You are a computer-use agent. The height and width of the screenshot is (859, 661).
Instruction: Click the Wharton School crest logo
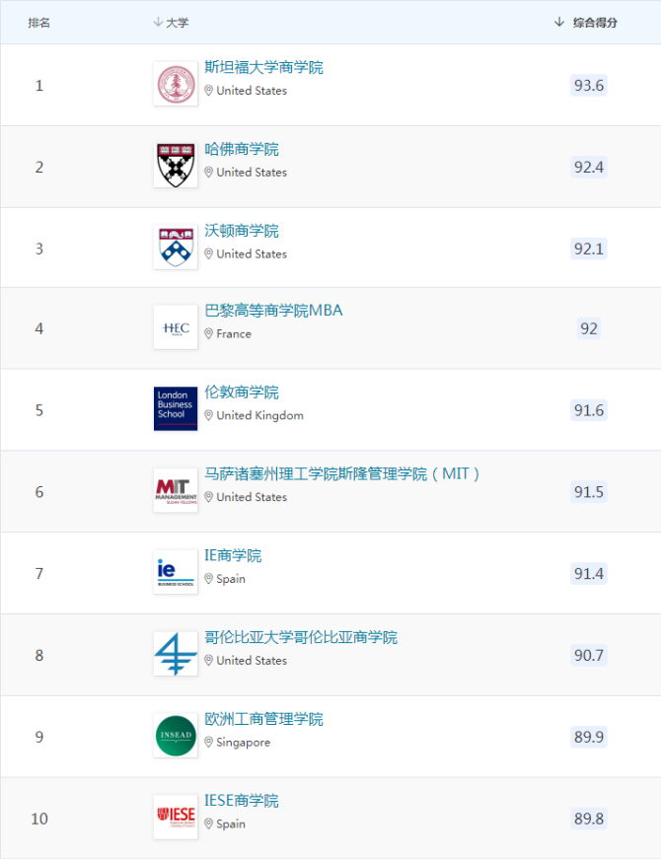tap(176, 248)
